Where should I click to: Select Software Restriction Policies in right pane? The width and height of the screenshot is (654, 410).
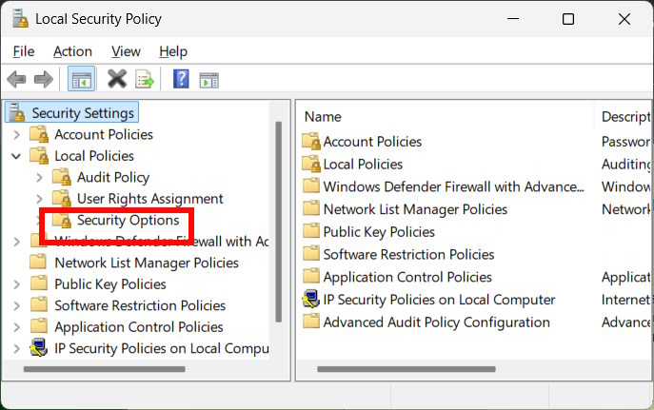[x=408, y=254]
